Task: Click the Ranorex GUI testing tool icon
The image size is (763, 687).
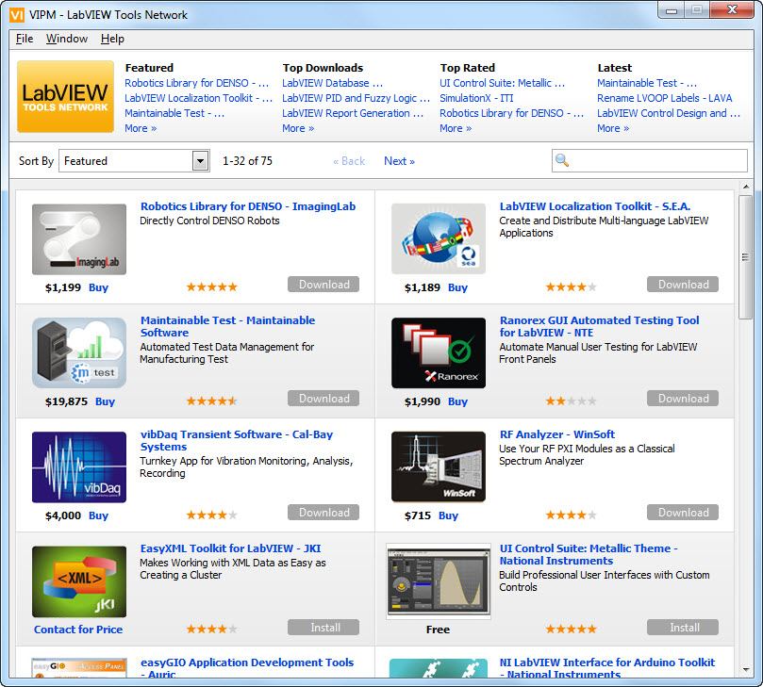Action: click(439, 352)
